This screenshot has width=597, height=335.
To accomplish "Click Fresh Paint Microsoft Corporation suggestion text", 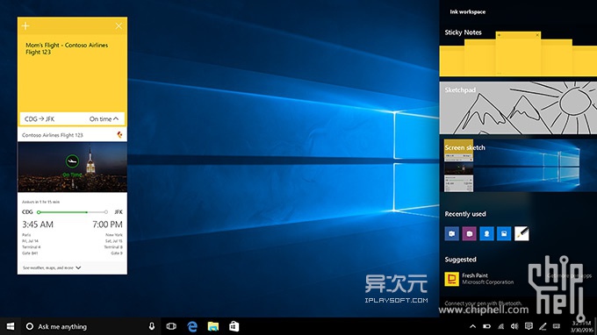I will [488, 279].
